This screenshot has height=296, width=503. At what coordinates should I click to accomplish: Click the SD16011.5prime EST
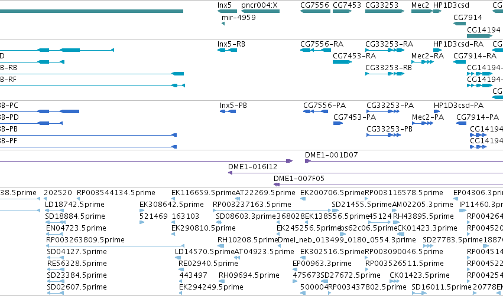[418, 294]
